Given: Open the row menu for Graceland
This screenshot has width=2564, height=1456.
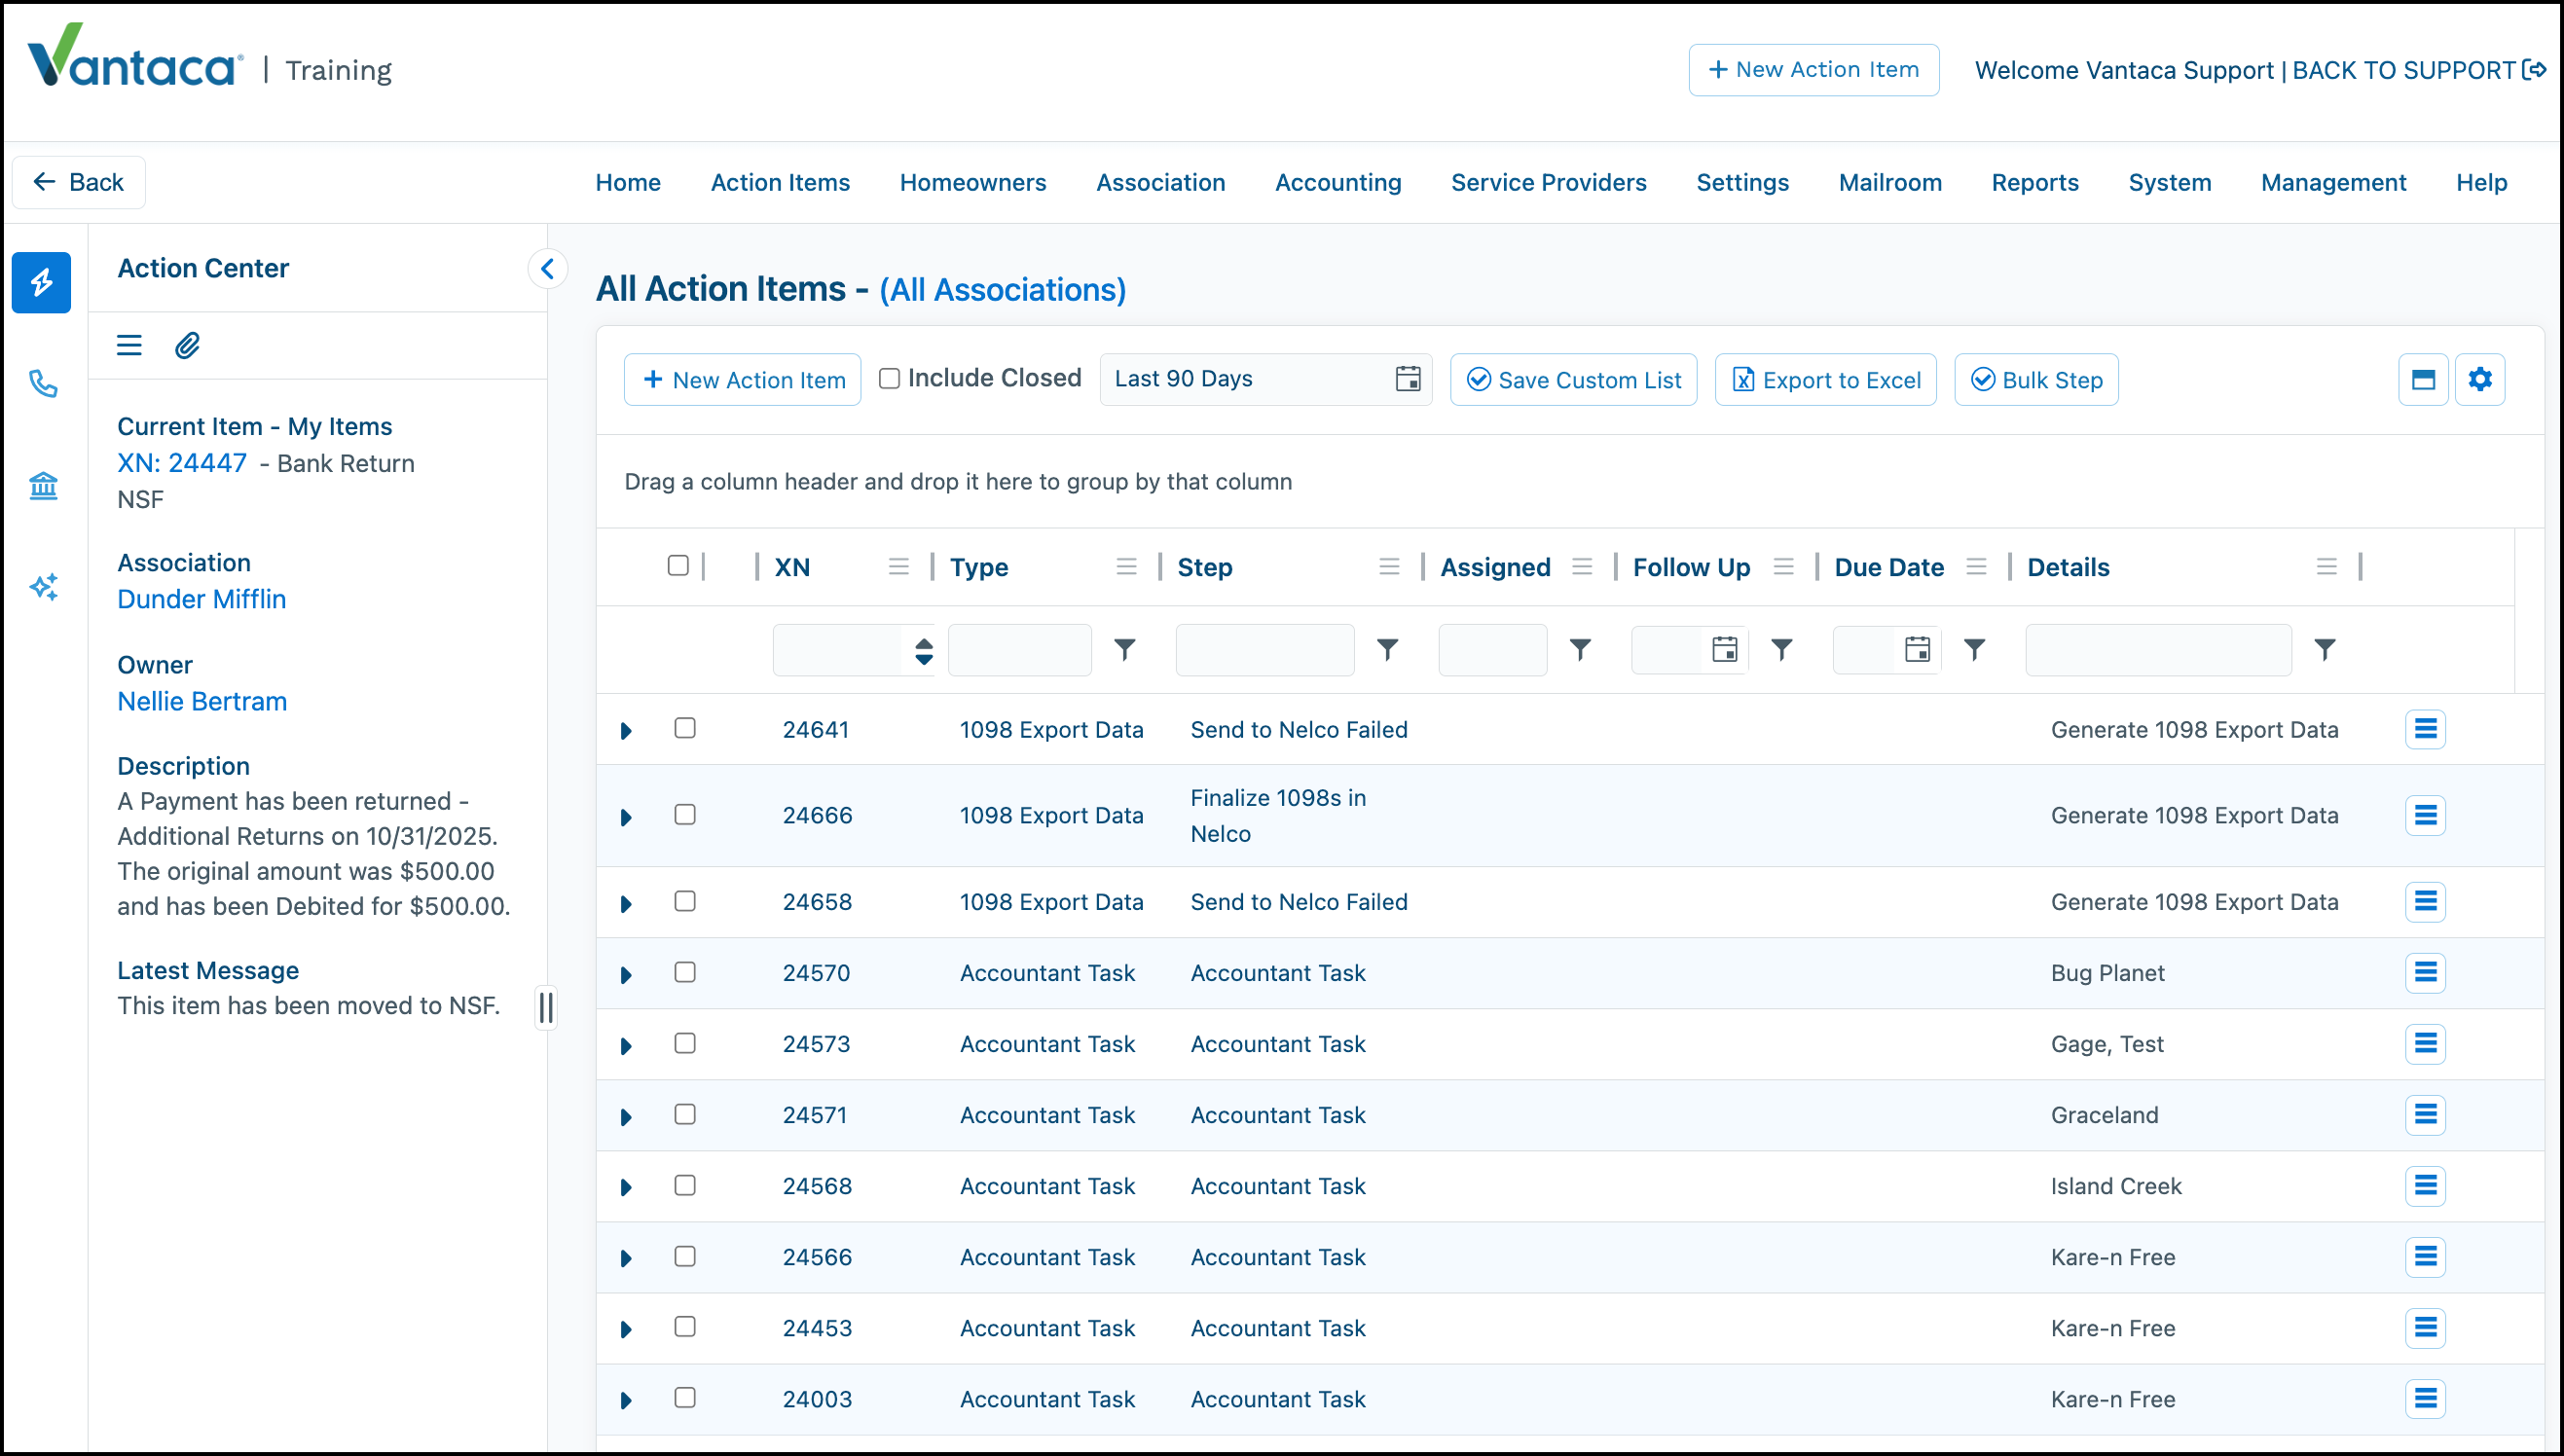Looking at the screenshot, I should tap(2426, 1114).
